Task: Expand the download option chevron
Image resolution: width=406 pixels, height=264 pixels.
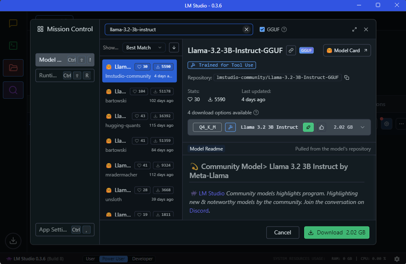Action: point(362,127)
